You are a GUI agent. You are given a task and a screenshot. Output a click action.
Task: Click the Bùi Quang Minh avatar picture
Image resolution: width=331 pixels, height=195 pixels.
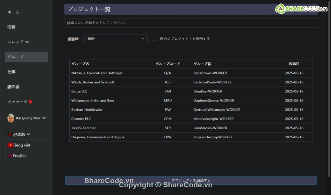[11, 118]
